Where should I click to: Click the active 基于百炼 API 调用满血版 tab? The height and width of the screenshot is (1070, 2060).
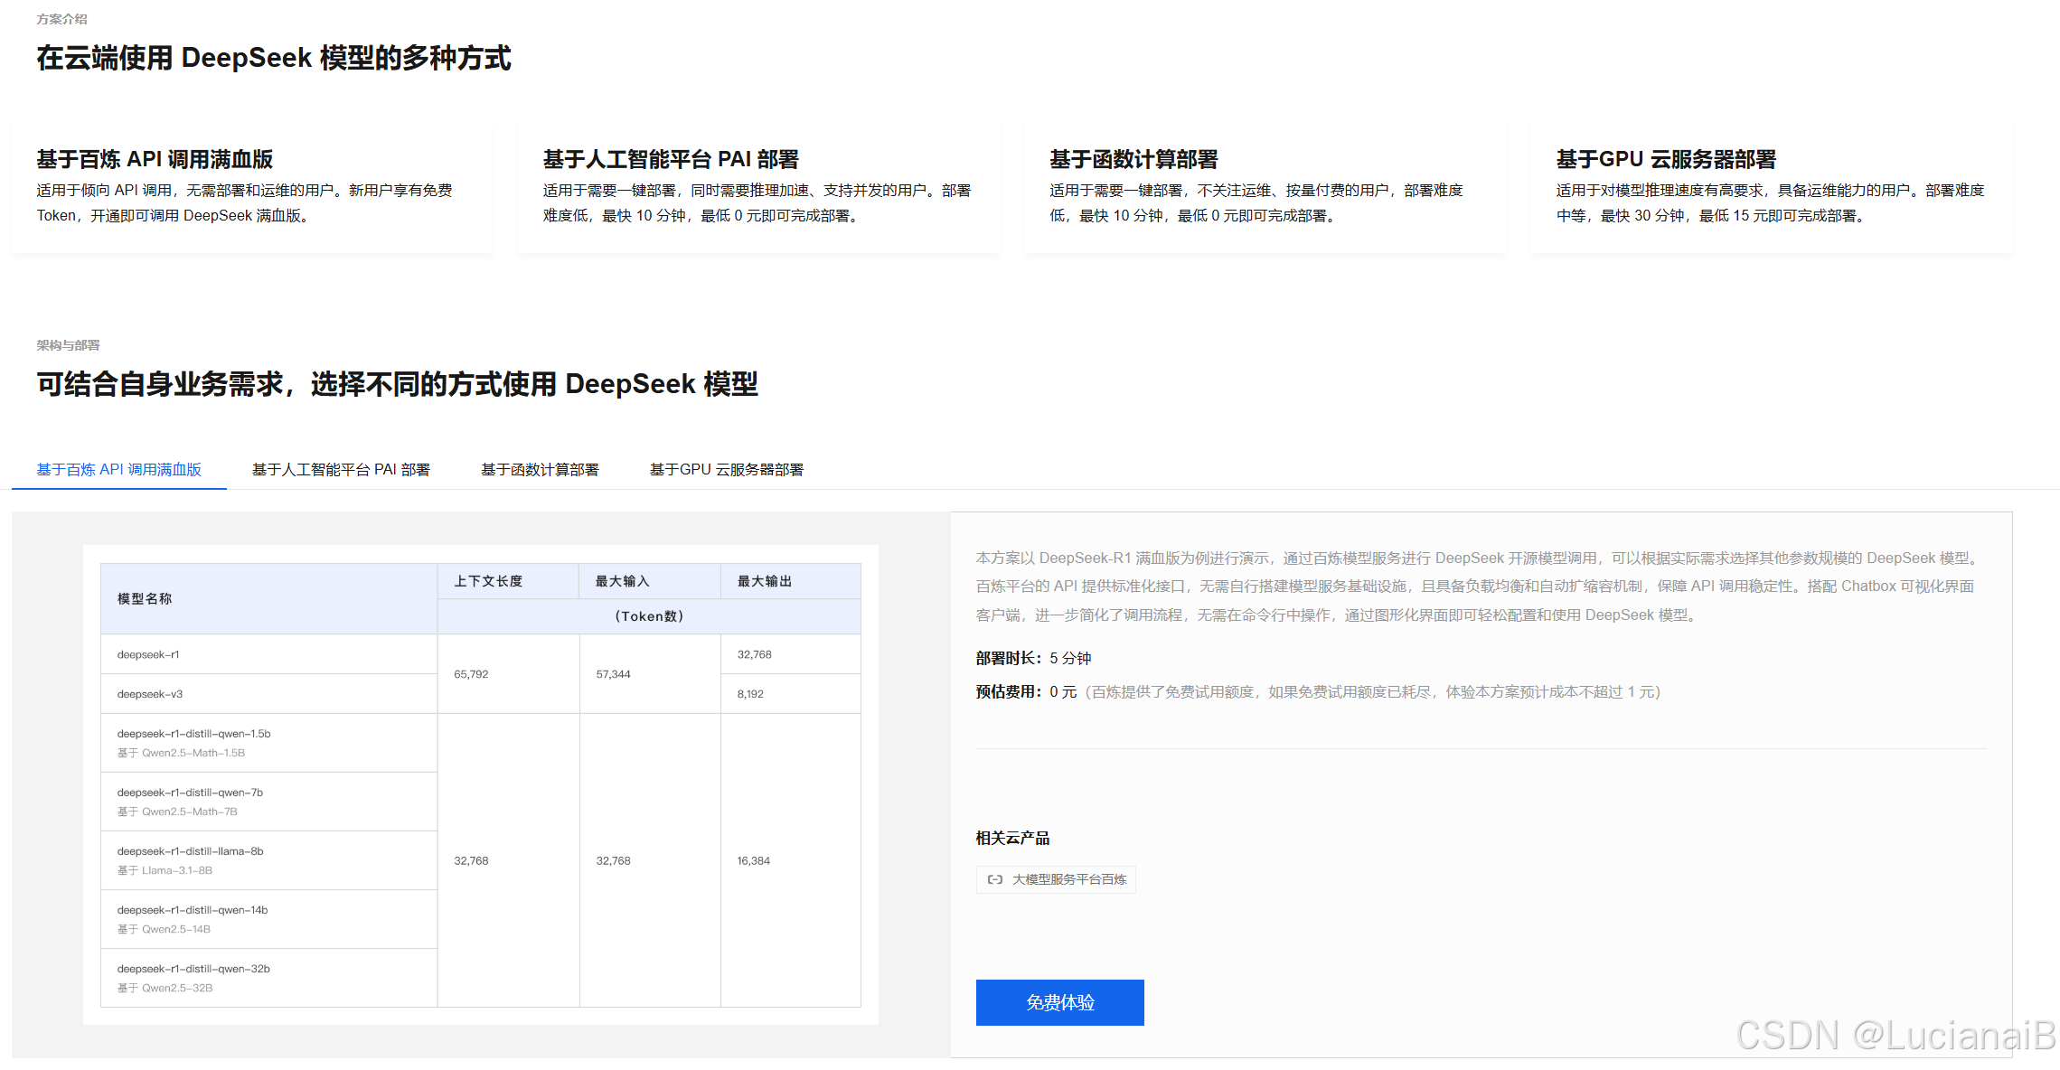click(x=118, y=470)
